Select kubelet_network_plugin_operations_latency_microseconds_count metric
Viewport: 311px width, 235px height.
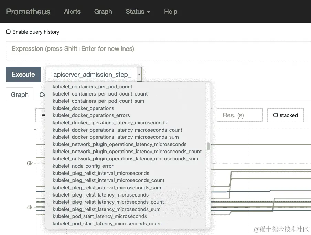(127, 152)
